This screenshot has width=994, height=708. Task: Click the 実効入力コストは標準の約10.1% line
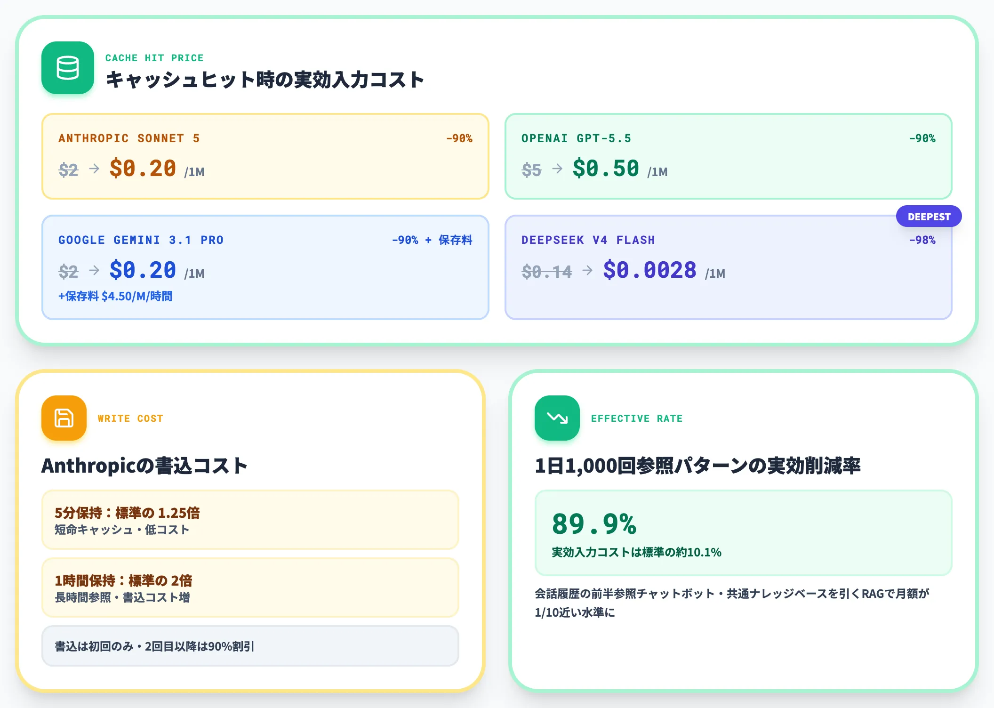636,552
